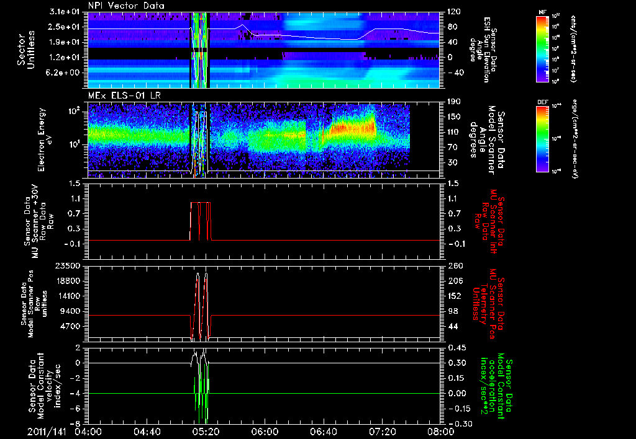Screen dimensions: 636x439
Task: Click the Sector Unitless axis label
Action: pyautogui.click(x=26, y=50)
